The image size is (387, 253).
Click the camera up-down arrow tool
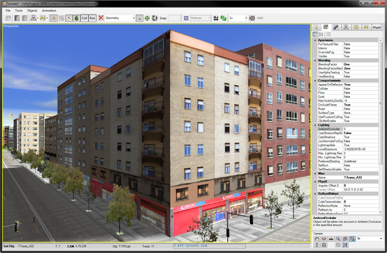pos(317,245)
